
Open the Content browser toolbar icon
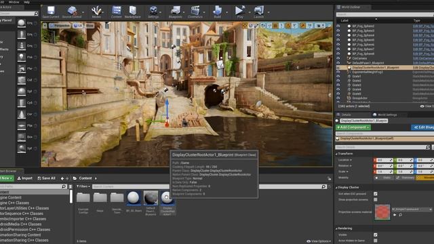[x=116, y=12]
